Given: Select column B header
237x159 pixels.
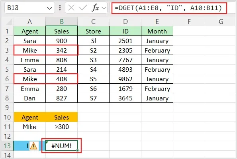Looking at the screenshot, I should [x=61, y=22].
